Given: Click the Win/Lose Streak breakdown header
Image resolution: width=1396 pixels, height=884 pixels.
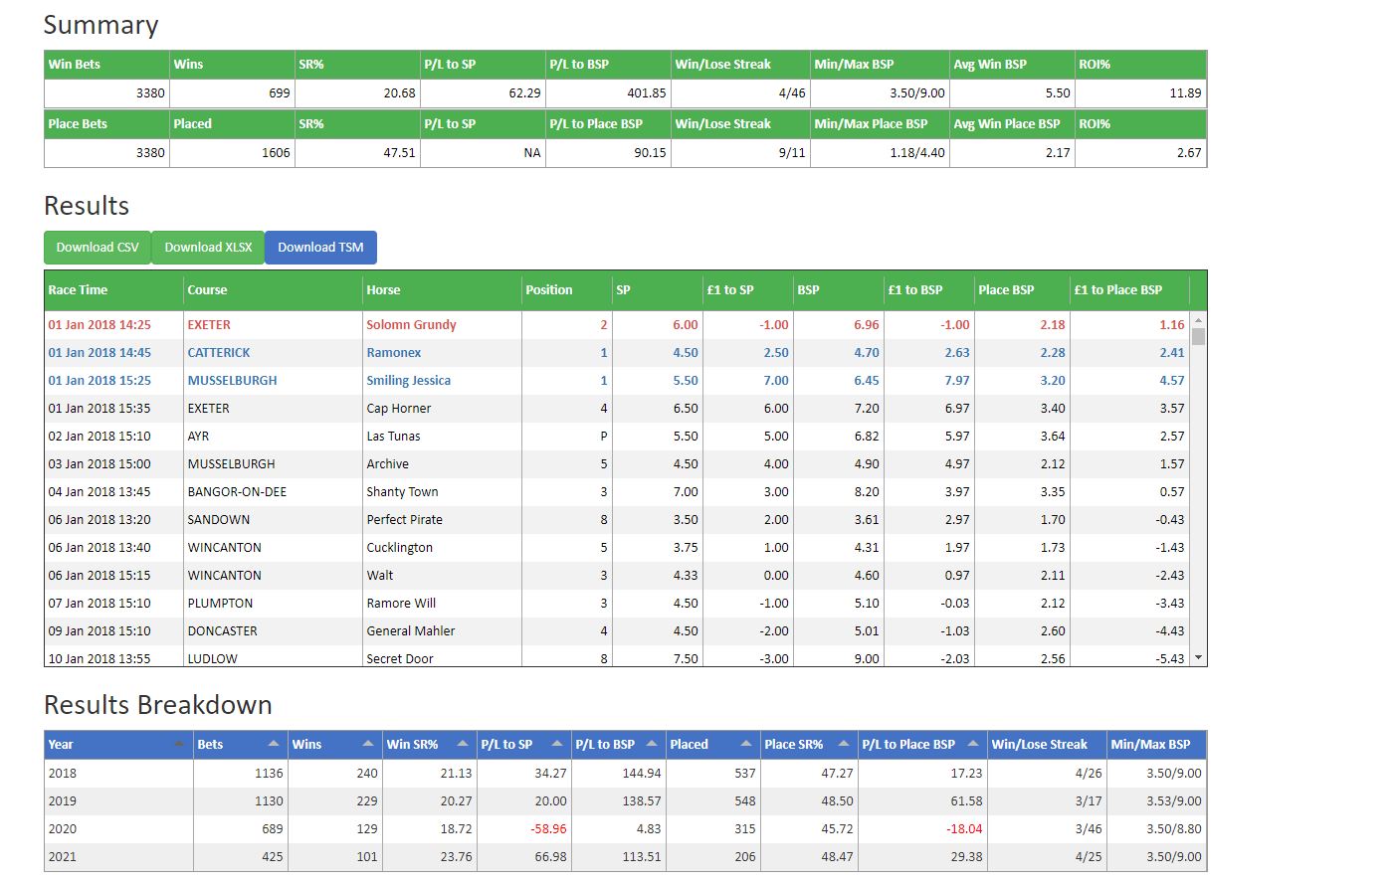Looking at the screenshot, I should click(1040, 745).
